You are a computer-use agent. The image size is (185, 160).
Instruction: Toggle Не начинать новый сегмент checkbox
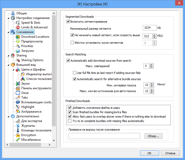pyautogui.click(x=72, y=35)
